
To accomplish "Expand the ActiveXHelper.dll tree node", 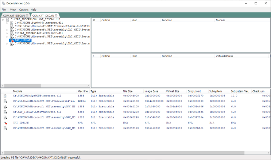I will (7, 33).
